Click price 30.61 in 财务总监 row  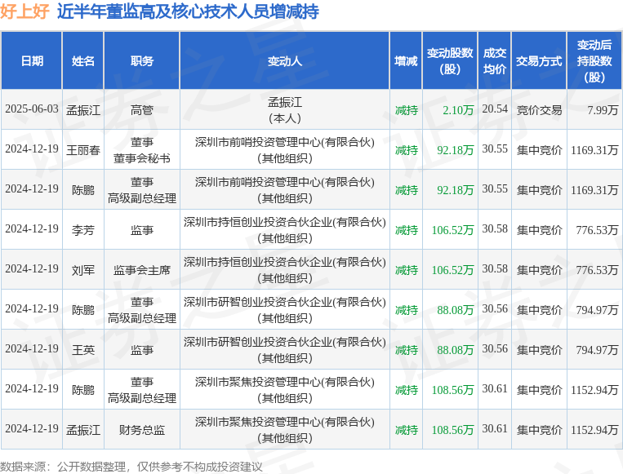(495, 429)
